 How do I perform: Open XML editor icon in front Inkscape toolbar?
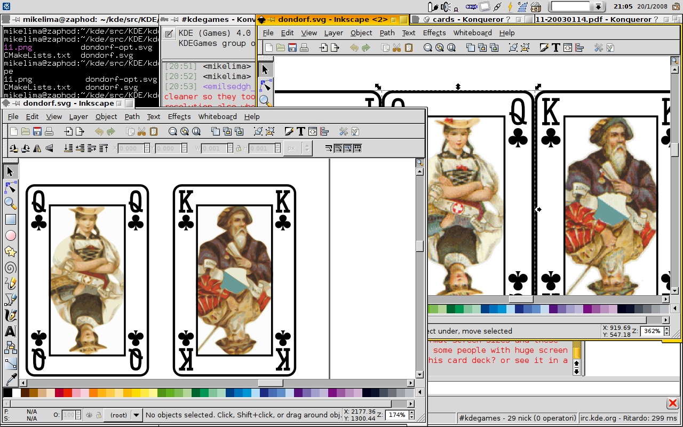click(313, 131)
